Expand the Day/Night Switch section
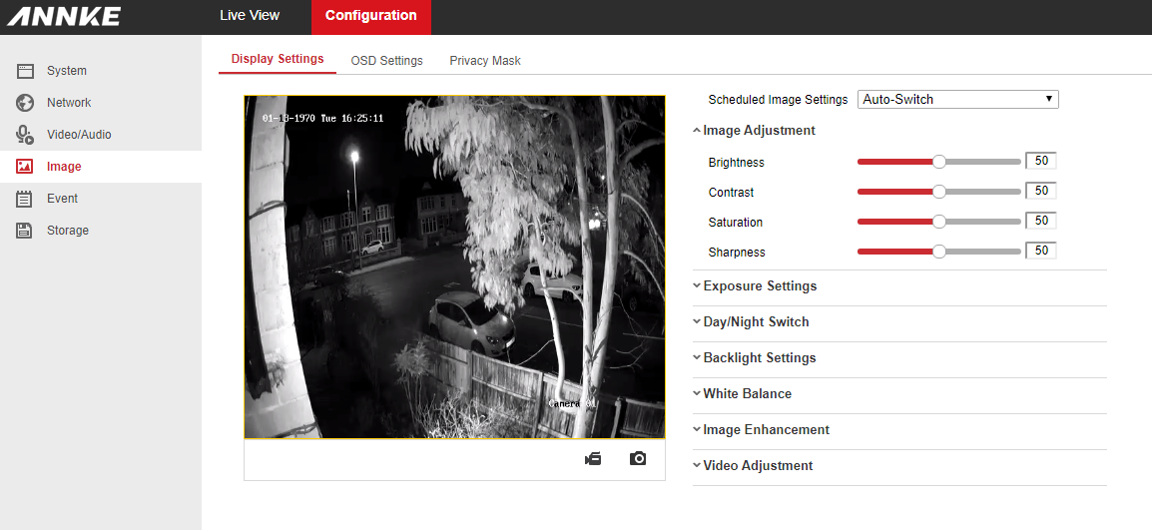 point(755,322)
